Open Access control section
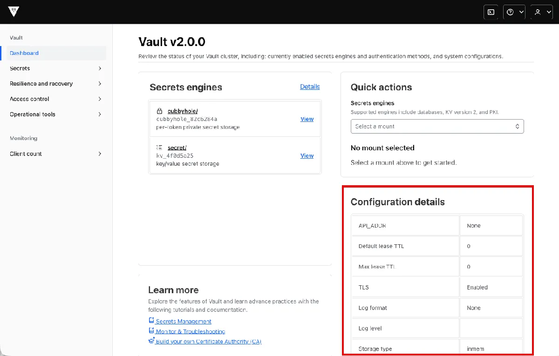 click(56, 99)
